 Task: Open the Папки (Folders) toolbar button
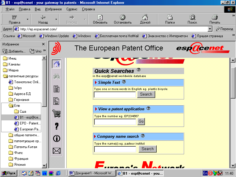170,19
